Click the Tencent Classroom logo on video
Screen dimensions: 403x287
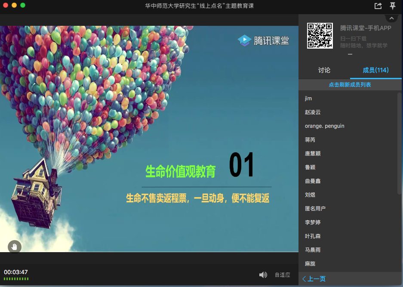coord(263,40)
